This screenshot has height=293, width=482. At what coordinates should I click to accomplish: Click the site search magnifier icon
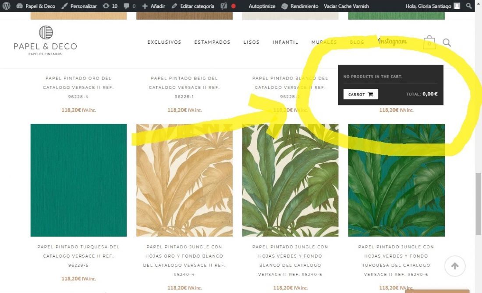pyautogui.click(x=447, y=42)
